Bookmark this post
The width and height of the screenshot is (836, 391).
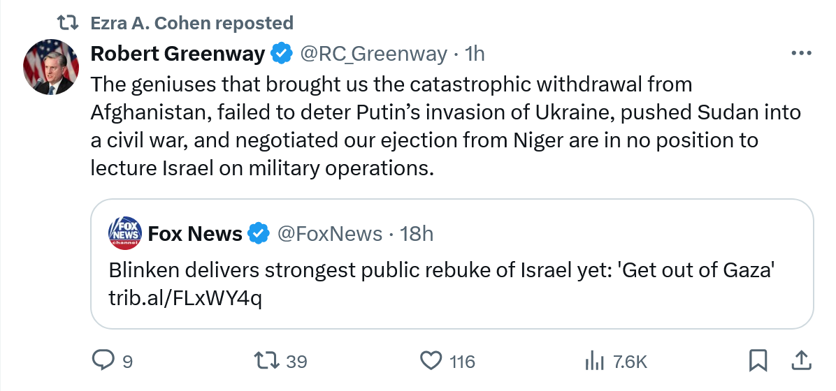point(758,360)
